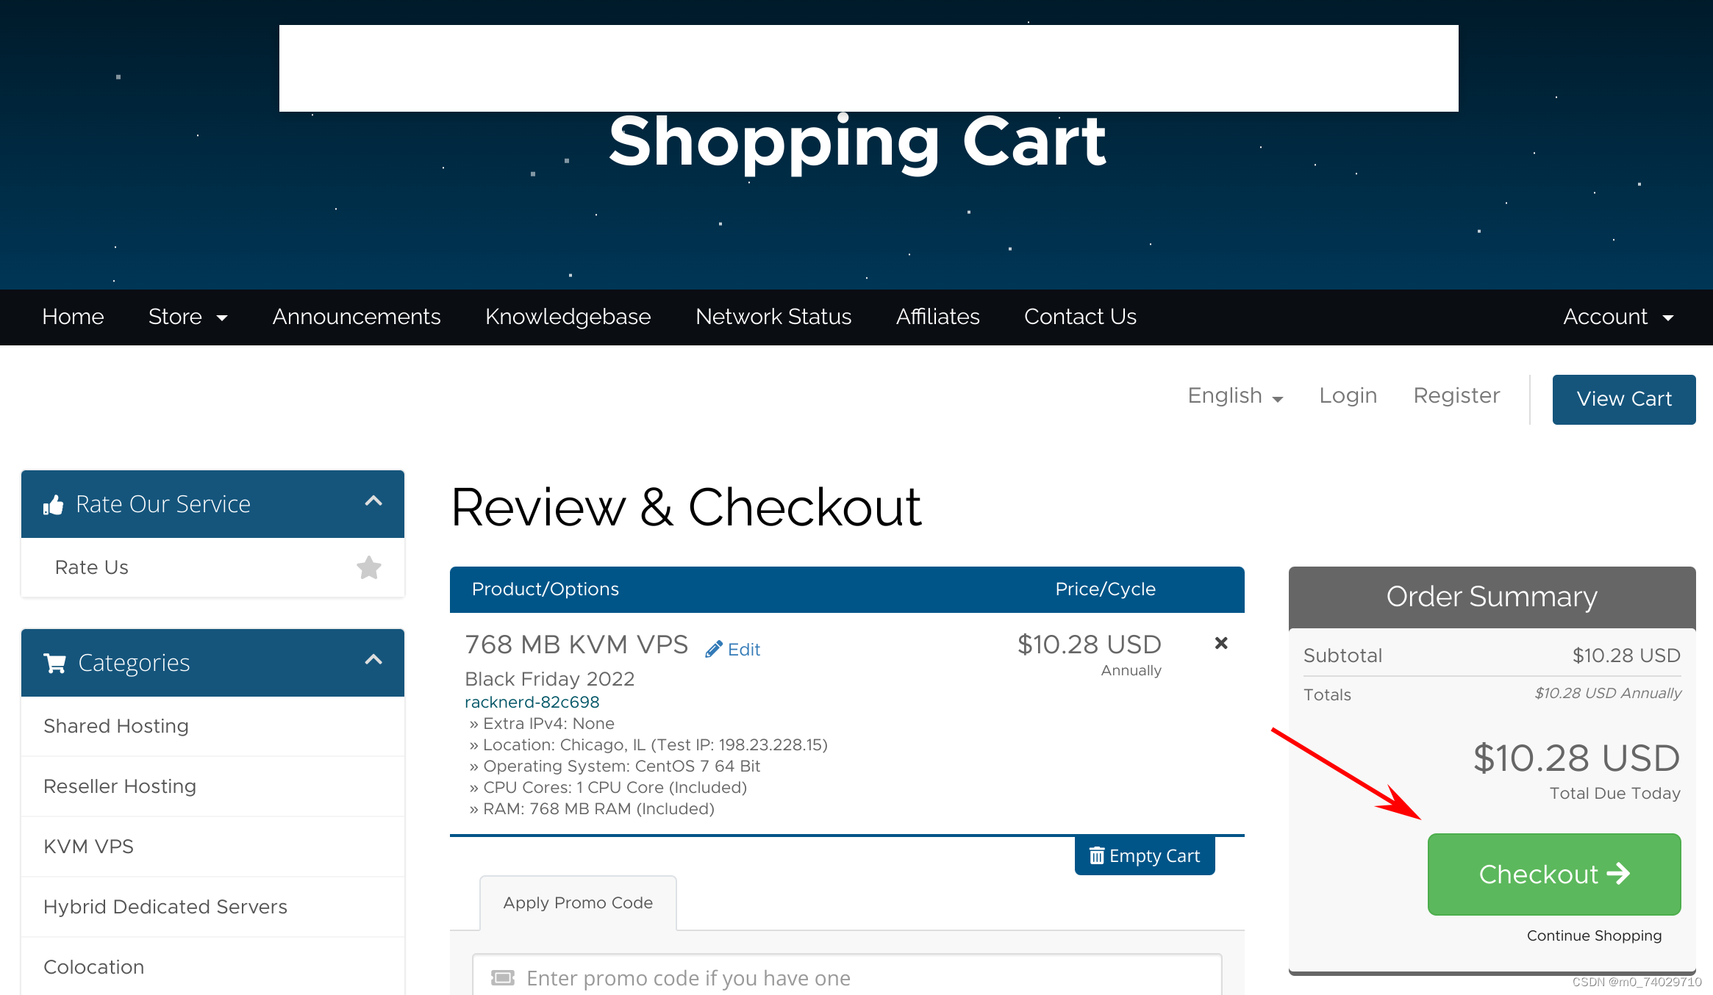Click the thumbs-up icon in Rate Our Service
The width and height of the screenshot is (1713, 995).
pos(54,505)
